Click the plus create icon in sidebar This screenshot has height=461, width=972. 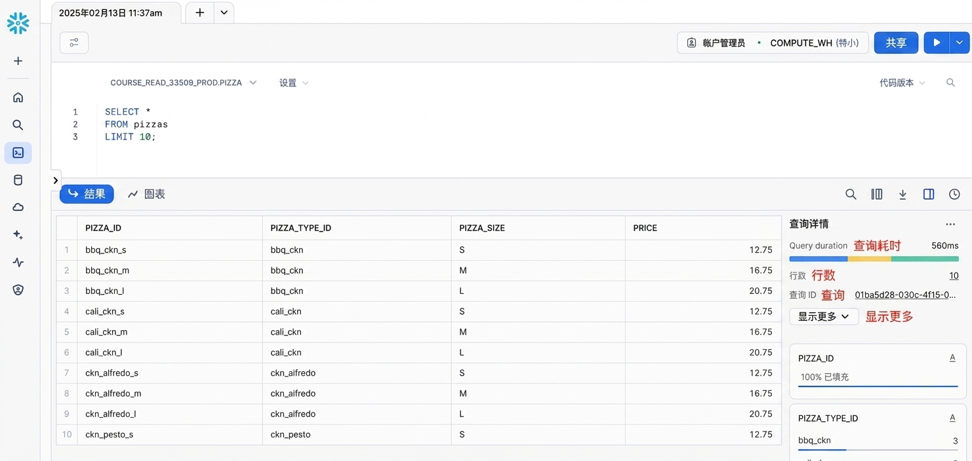tap(18, 61)
